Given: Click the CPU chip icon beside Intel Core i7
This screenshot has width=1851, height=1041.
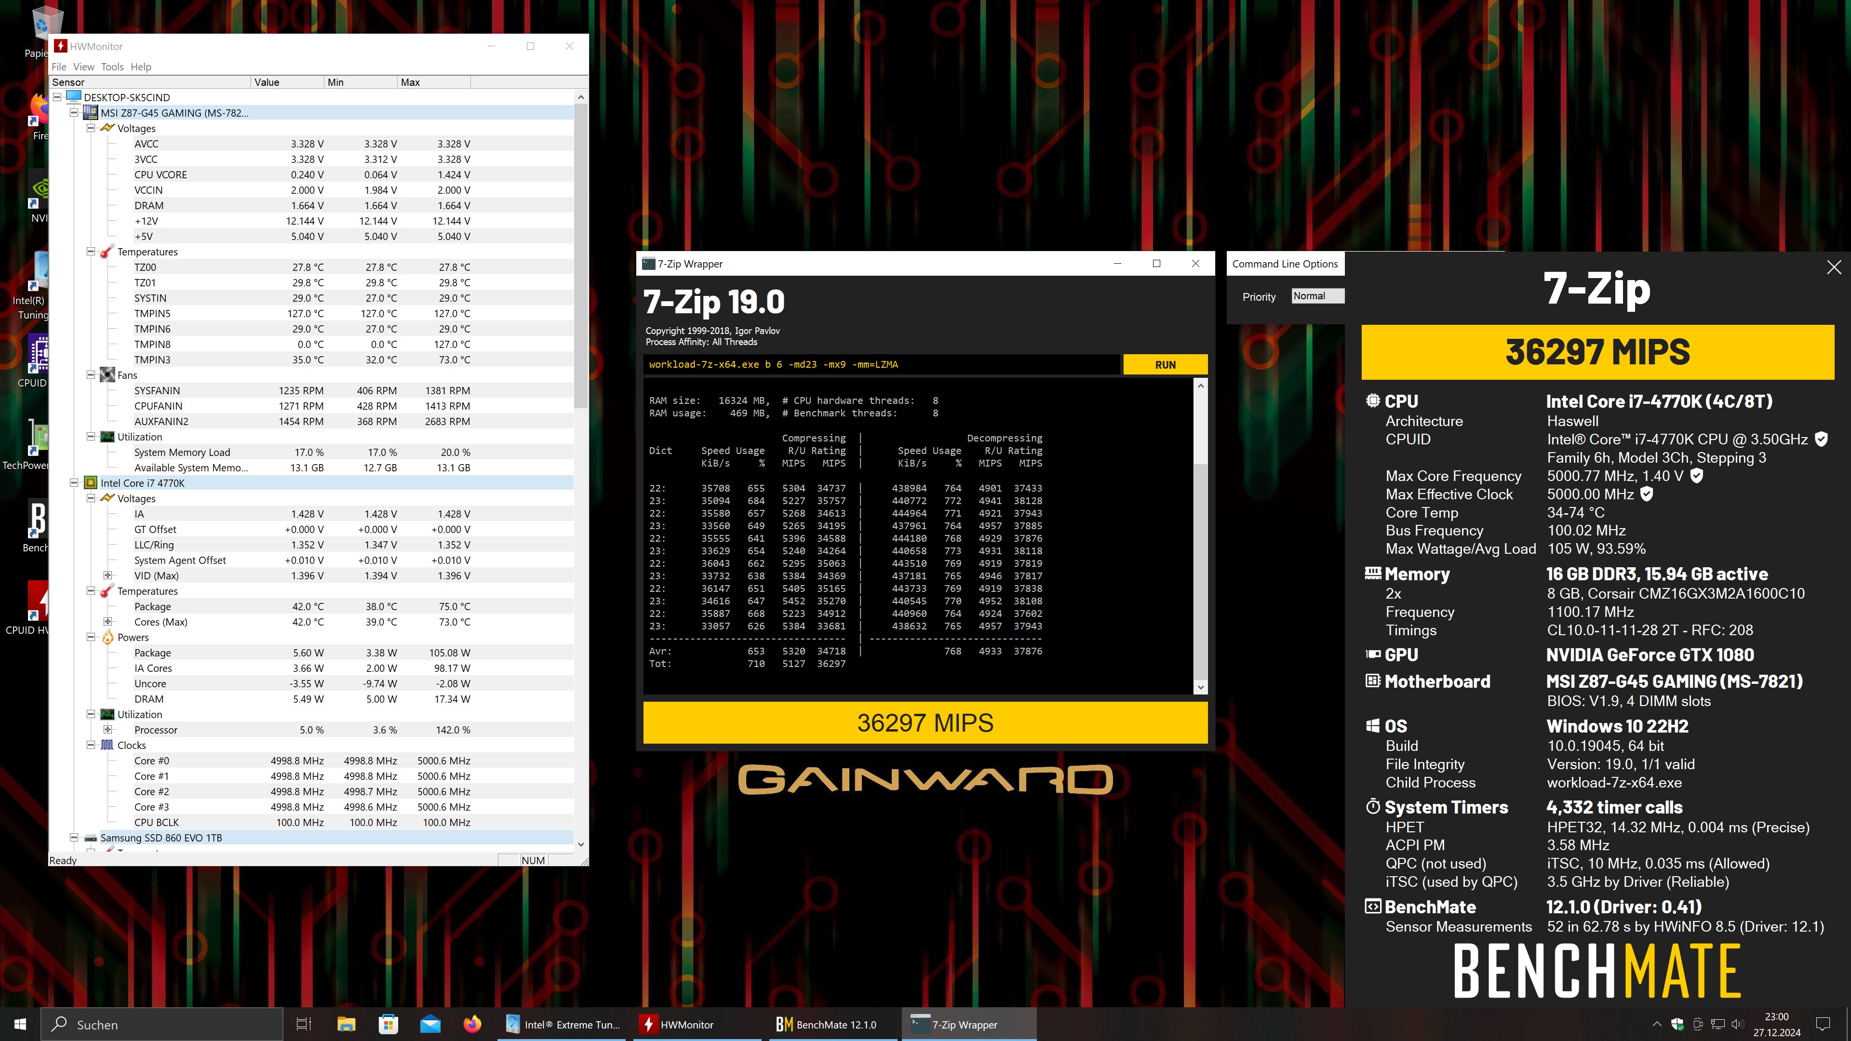Looking at the screenshot, I should (x=91, y=483).
